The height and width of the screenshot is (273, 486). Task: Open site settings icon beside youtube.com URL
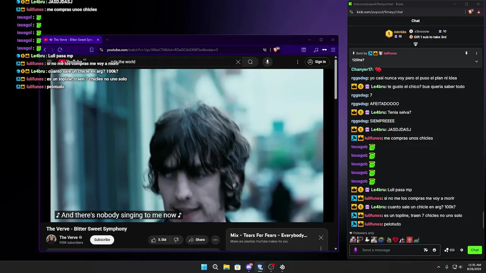(101, 50)
